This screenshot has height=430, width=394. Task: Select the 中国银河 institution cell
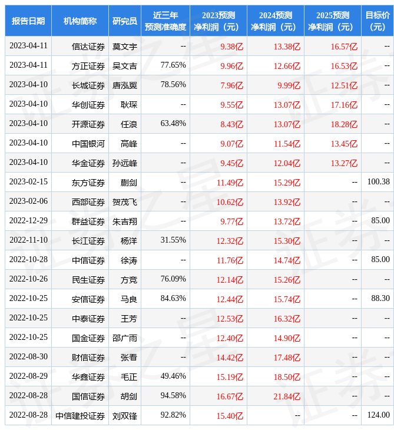80,144
